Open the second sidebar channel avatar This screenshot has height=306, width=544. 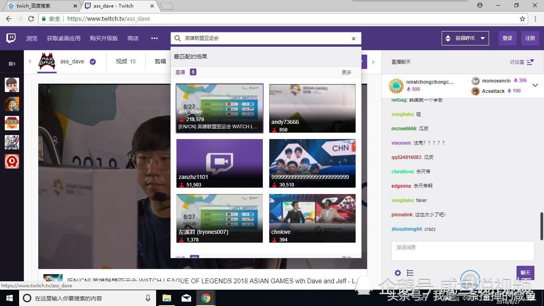[12, 104]
